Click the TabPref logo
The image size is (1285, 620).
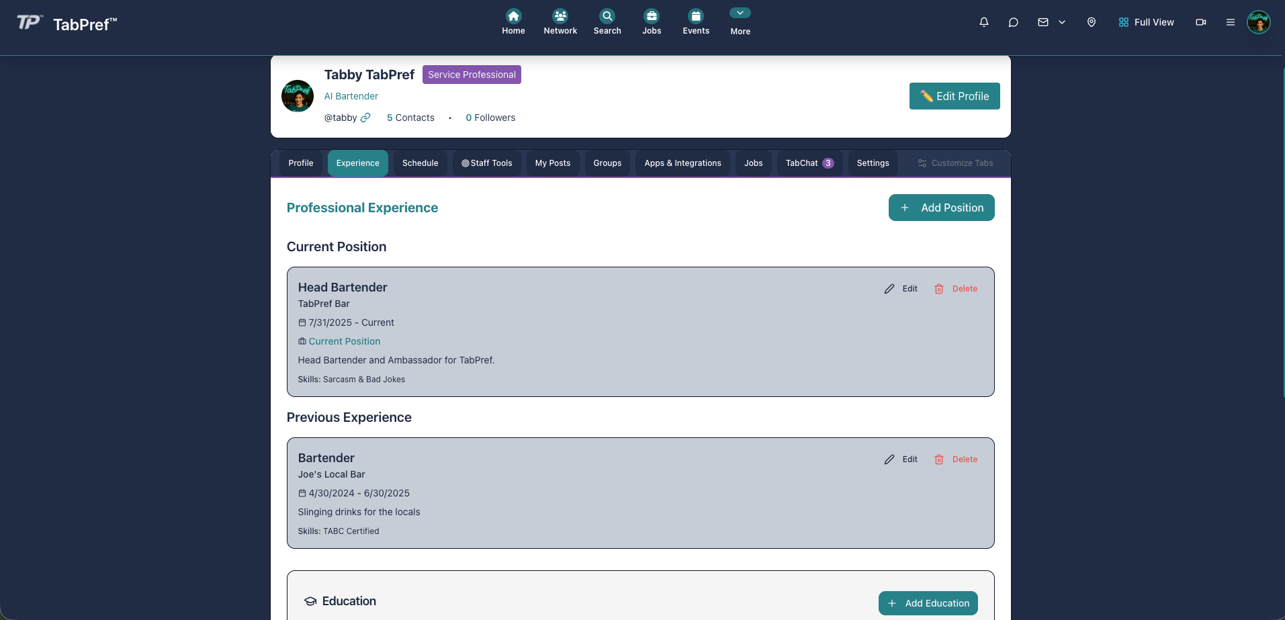pos(67,24)
